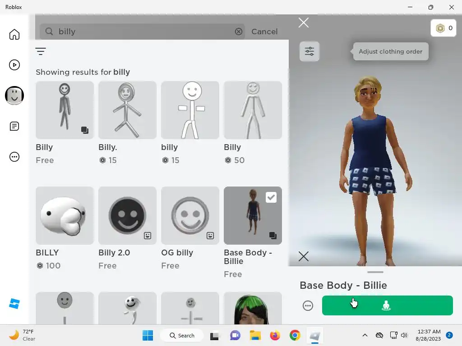Select the Billy 2.0 black face item
This screenshot has width=462, height=346.
tap(127, 215)
